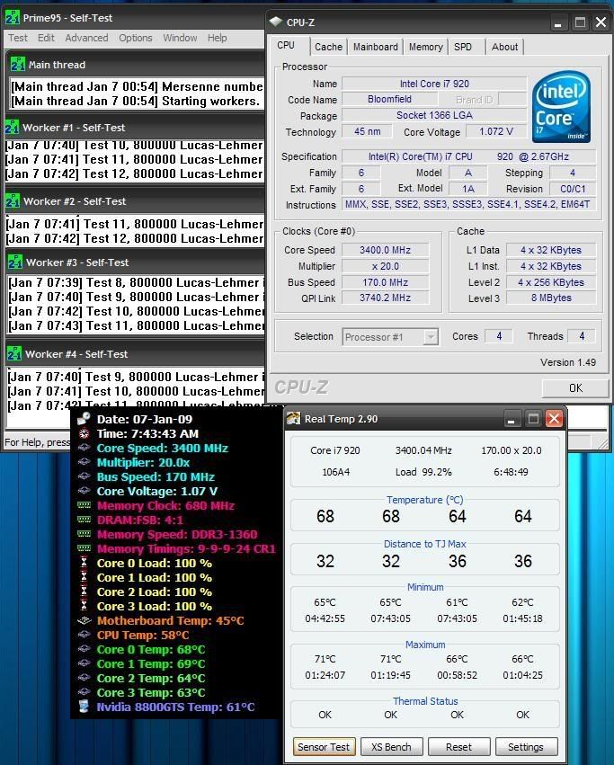This screenshot has width=614, height=765.
Task: Click the Real Temp title bar icon
Action: pyautogui.click(x=293, y=419)
